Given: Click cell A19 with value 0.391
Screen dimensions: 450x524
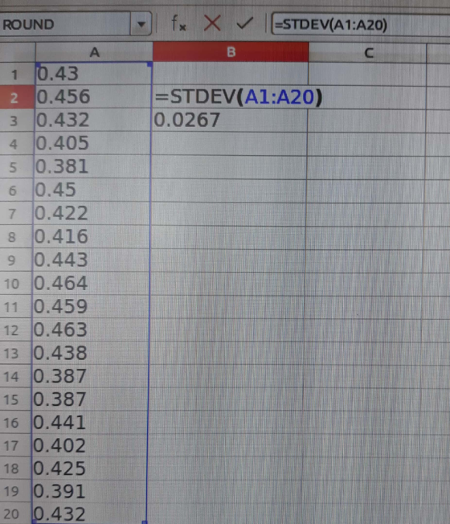Looking at the screenshot, I should point(89,491).
